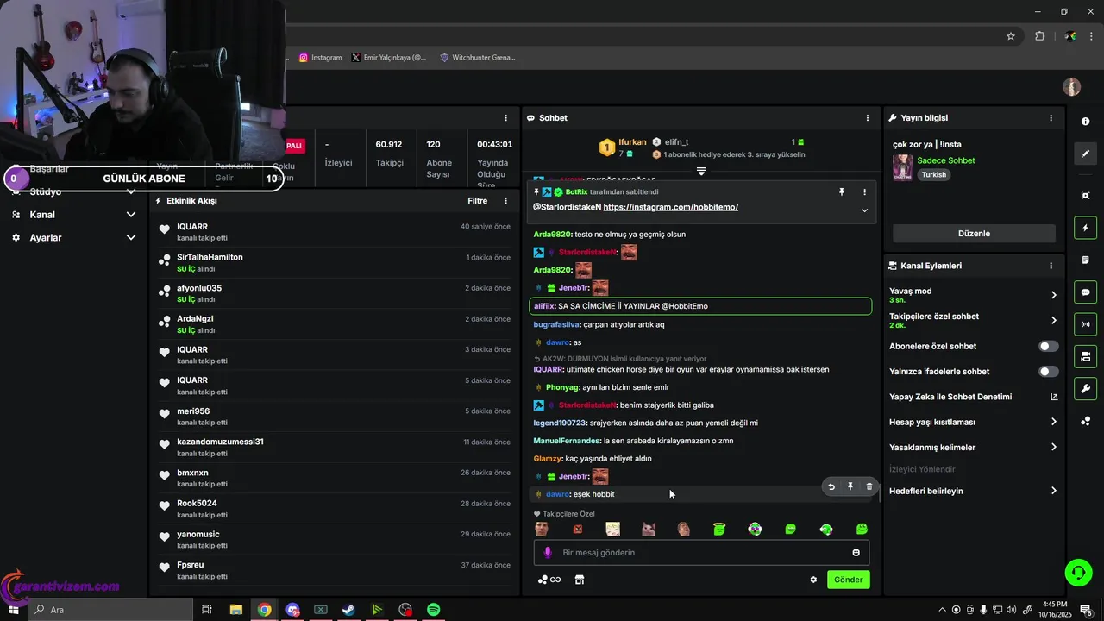
Task: Open browser extensions puzzle icon
Action: coord(1040,36)
